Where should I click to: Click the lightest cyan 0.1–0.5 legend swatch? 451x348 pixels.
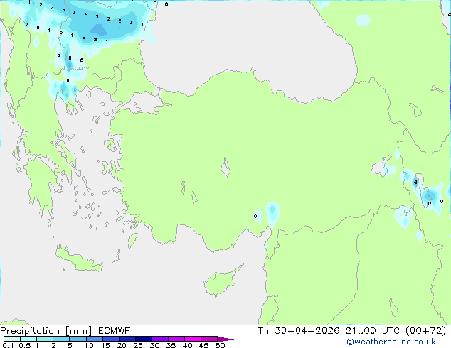(x=12, y=339)
